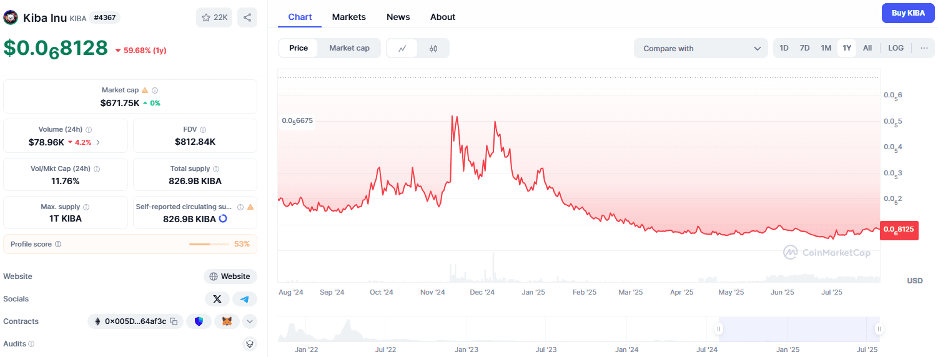
Task: Click the Kiba Inu coin logo
Action: coord(11,17)
